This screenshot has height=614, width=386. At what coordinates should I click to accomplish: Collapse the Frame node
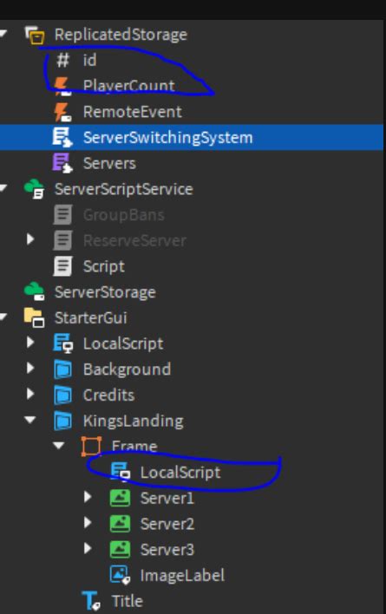(59, 446)
